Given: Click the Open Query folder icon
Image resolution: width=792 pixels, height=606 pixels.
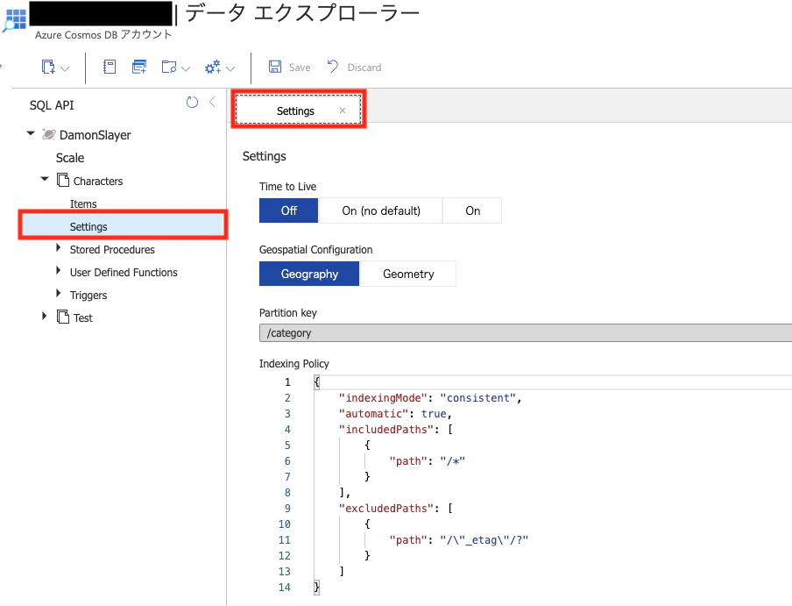Looking at the screenshot, I should click(x=169, y=67).
